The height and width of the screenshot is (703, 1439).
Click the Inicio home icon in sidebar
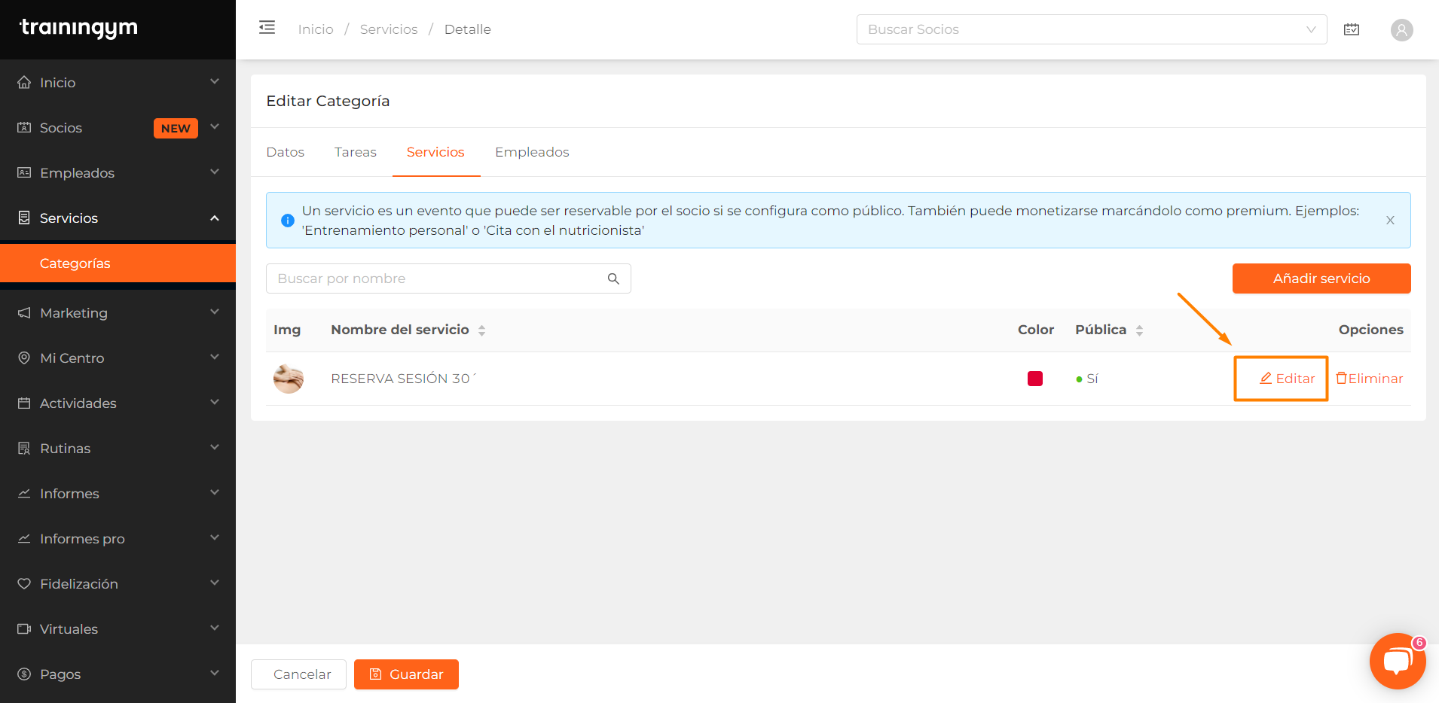pyautogui.click(x=24, y=82)
